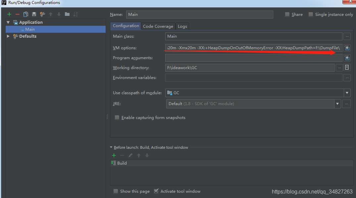Move before launch task down arrow

point(147,155)
